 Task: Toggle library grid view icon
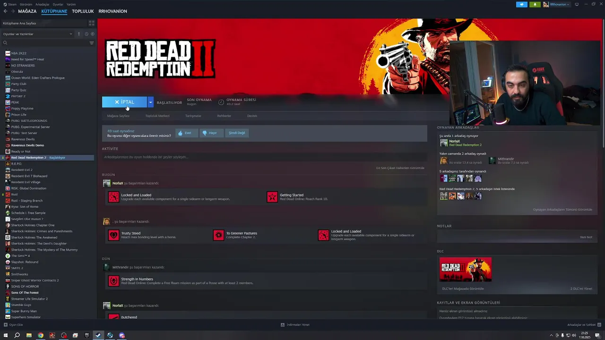[92, 23]
